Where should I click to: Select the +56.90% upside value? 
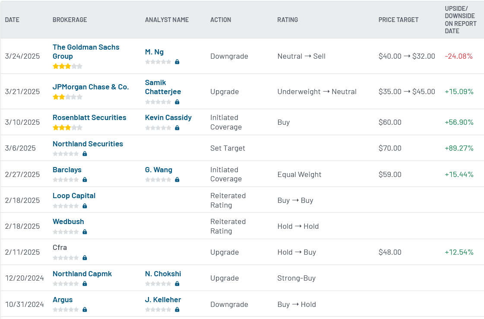pos(459,122)
